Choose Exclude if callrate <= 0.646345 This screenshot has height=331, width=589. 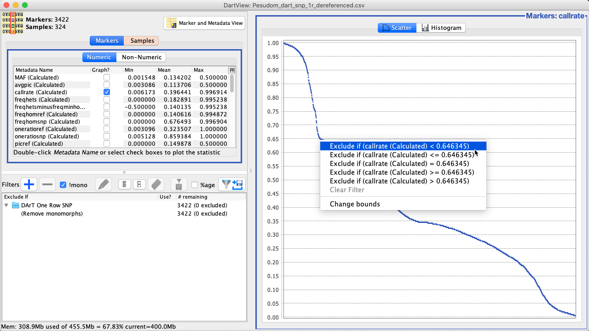pos(403,155)
